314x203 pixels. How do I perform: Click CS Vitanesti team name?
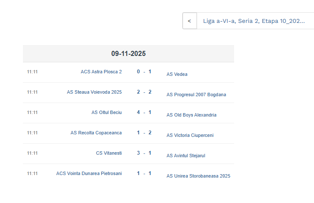pyautogui.click(x=109, y=153)
